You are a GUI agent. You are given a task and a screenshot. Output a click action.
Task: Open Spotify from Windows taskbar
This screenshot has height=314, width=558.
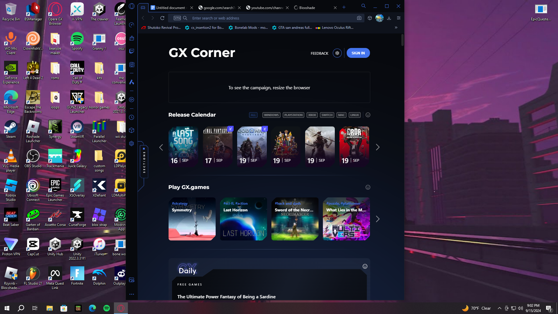pos(107,308)
